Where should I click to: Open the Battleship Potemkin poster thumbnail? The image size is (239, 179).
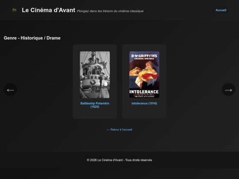[x=95, y=75]
